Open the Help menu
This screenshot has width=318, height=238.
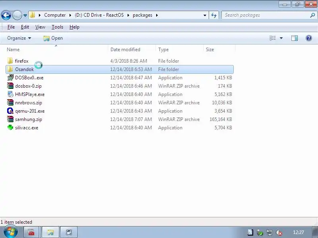[74, 27]
